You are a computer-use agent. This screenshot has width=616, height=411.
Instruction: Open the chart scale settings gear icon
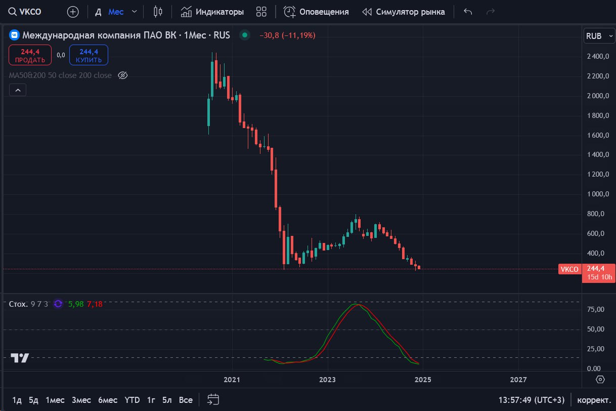600,379
